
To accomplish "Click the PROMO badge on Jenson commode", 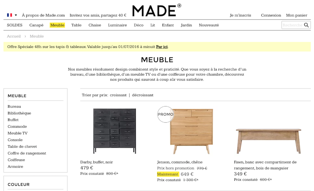I will tap(166, 114).
